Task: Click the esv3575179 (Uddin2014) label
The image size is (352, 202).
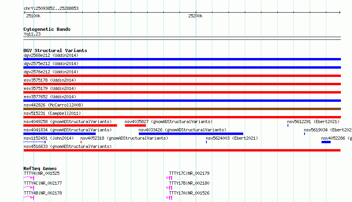Action: (50, 88)
